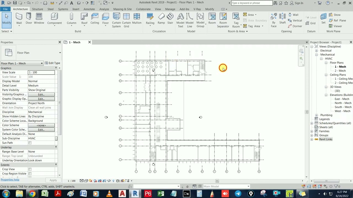Select the Floor tool
353x198 pixels.
[x=105, y=19]
